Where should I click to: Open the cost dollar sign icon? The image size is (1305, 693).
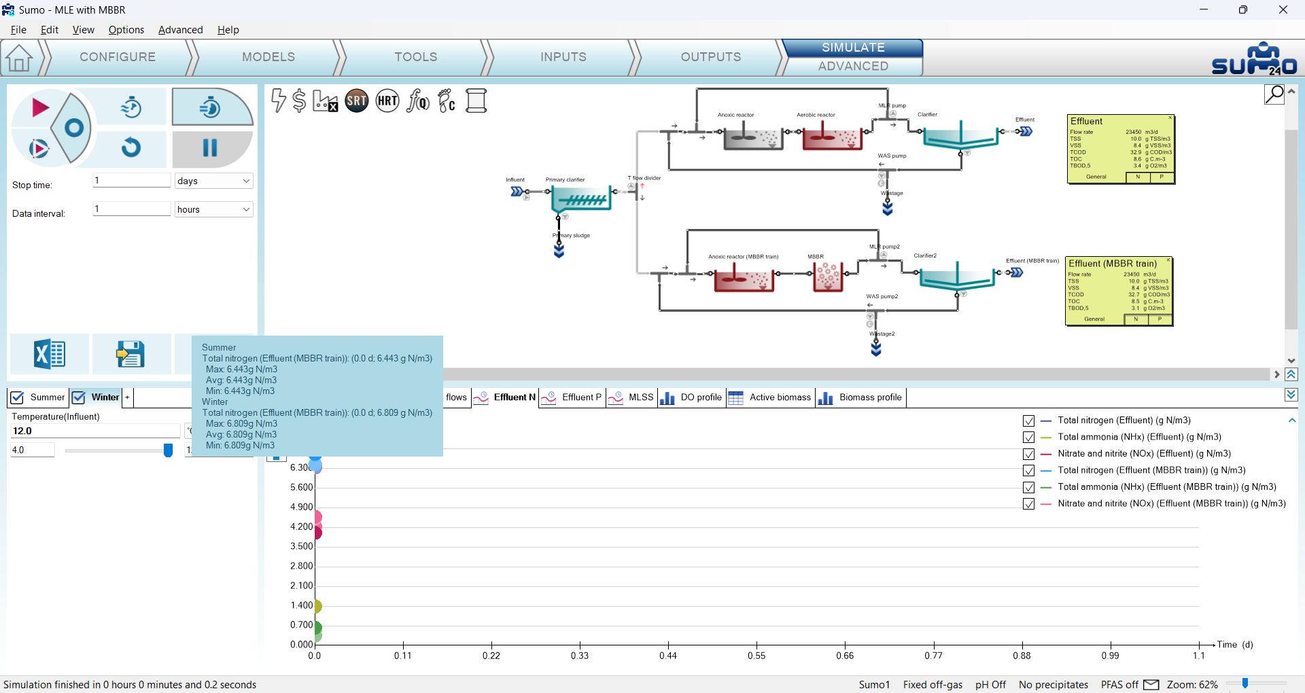pyautogui.click(x=299, y=101)
